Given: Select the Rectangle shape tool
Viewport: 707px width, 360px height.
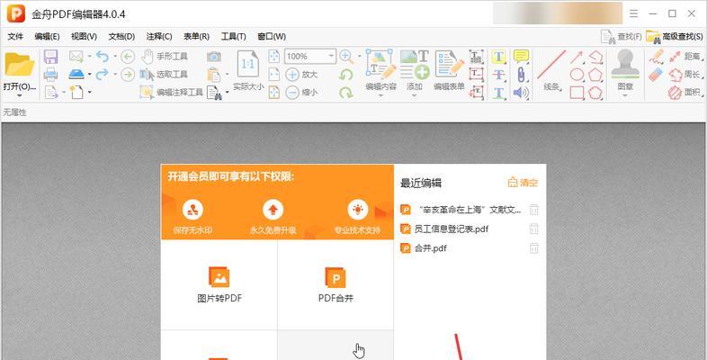Looking at the screenshot, I should click(577, 93).
